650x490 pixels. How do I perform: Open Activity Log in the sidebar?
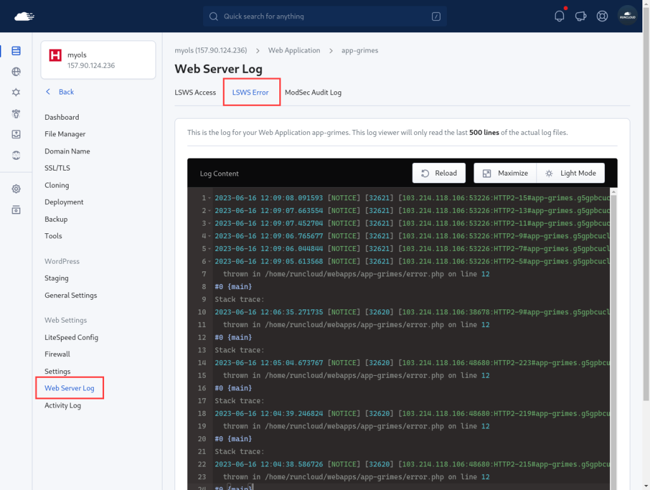pos(63,406)
